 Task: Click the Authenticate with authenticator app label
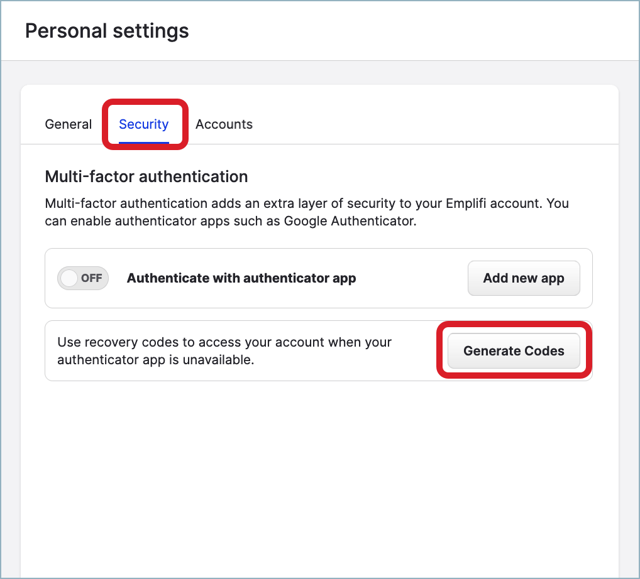[x=241, y=278]
